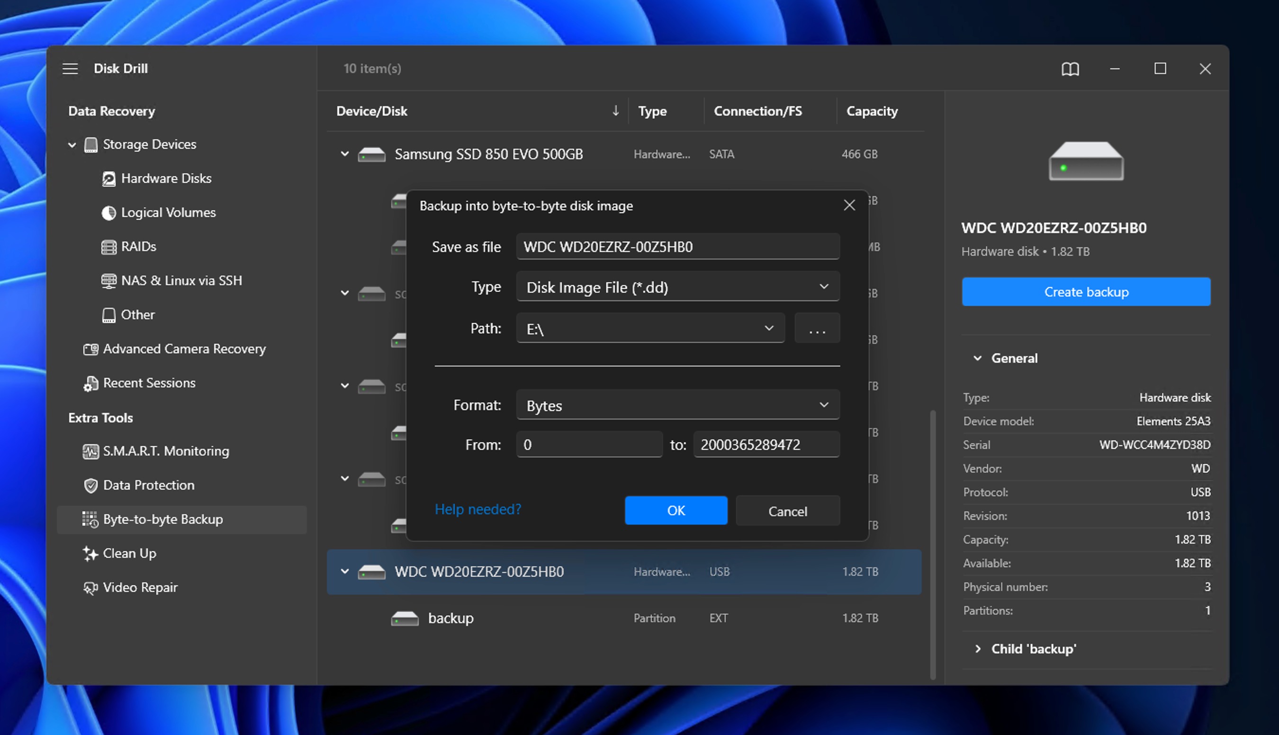The height and width of the screenshot is (735, 1279).
Task: Click the WDC WD20EZRZ drive icon in list
Action: [x=372, y=572]
